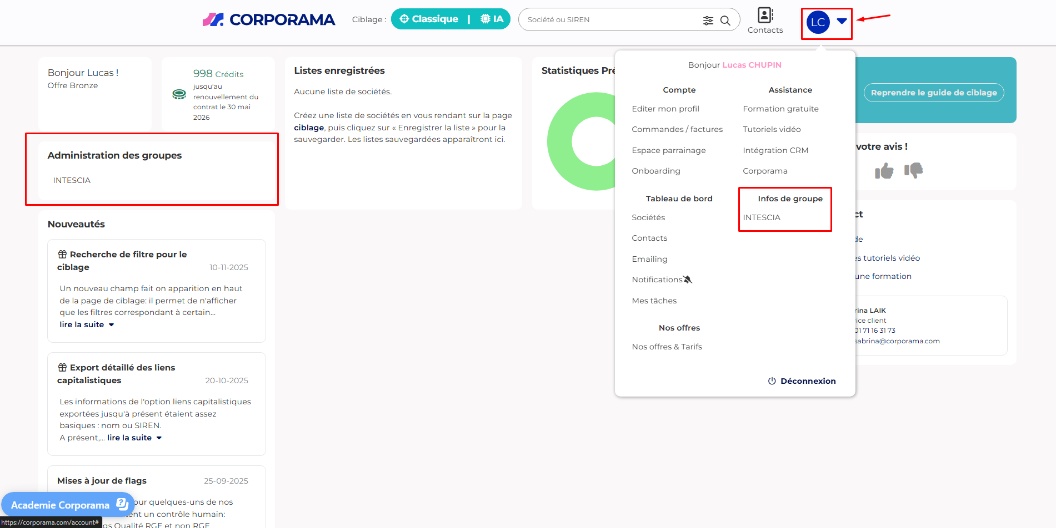Give a thumbs down rating
Screen dimensions: 1056x528
tap(913, 170)
